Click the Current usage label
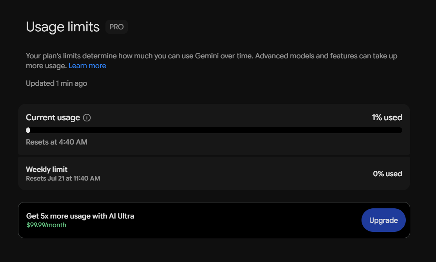 53,117
